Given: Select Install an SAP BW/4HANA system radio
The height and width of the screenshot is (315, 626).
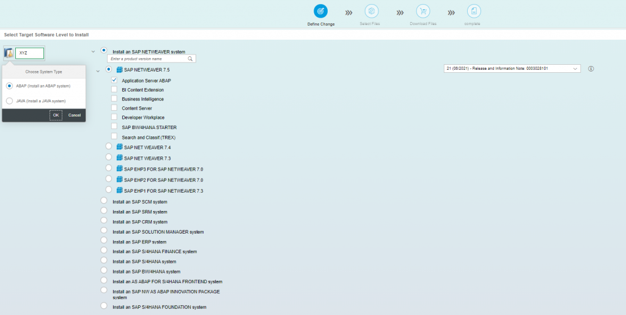Looking at the screenshot, I should [x=104, y=270].
